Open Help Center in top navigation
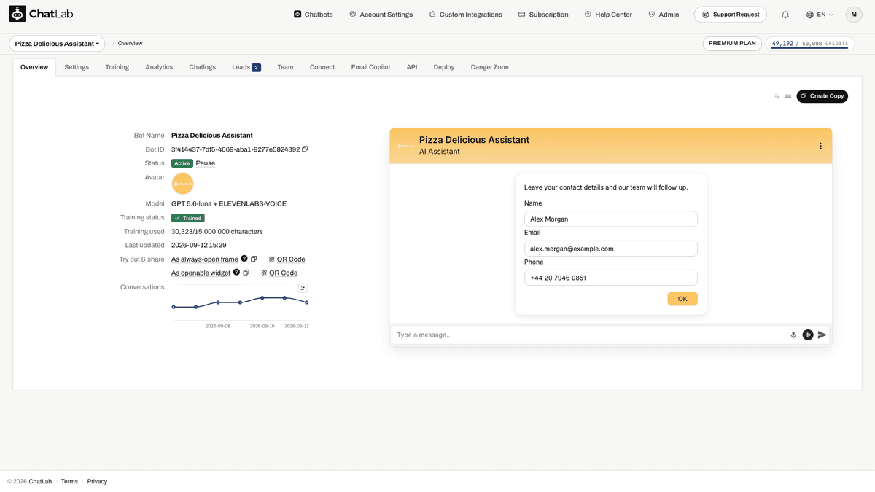 click(x=608, y=15)
